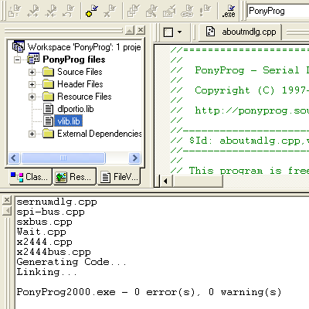The height and width of the screenshot is (309, 309).
Task: Click the sernumdlg.cpp output line
Action: (56, 202)
